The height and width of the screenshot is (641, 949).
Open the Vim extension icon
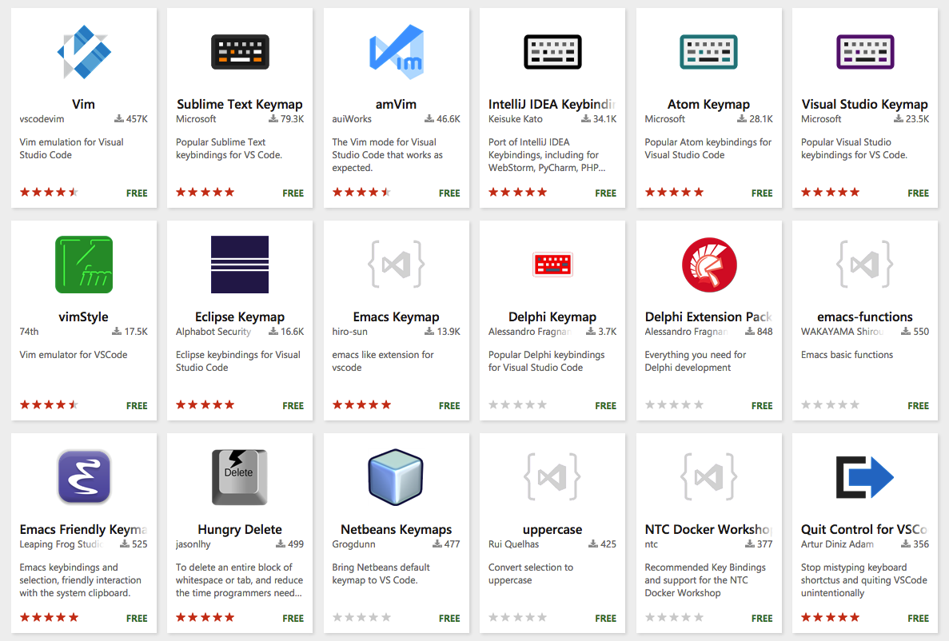(x=83, y=52)
